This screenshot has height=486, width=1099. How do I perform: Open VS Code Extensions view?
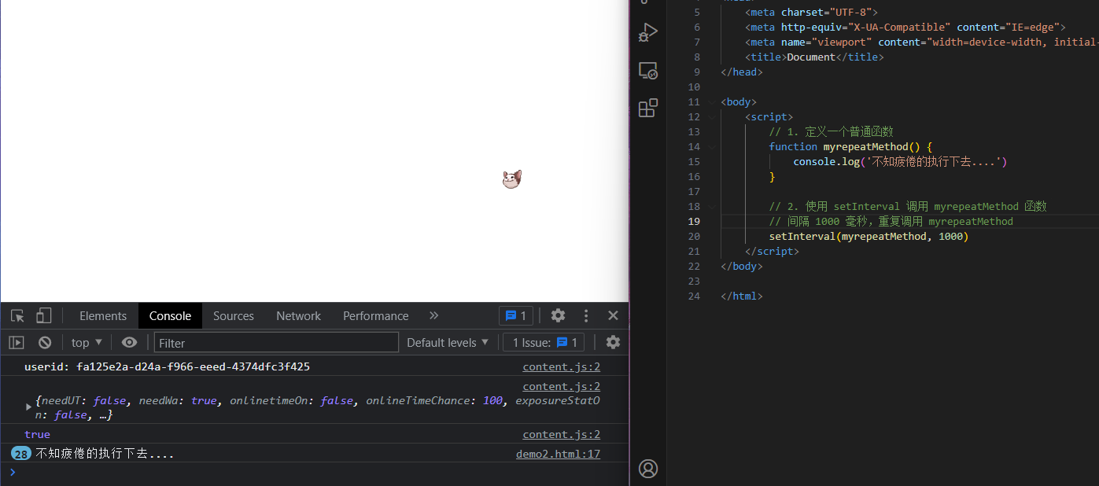[647, 109]
